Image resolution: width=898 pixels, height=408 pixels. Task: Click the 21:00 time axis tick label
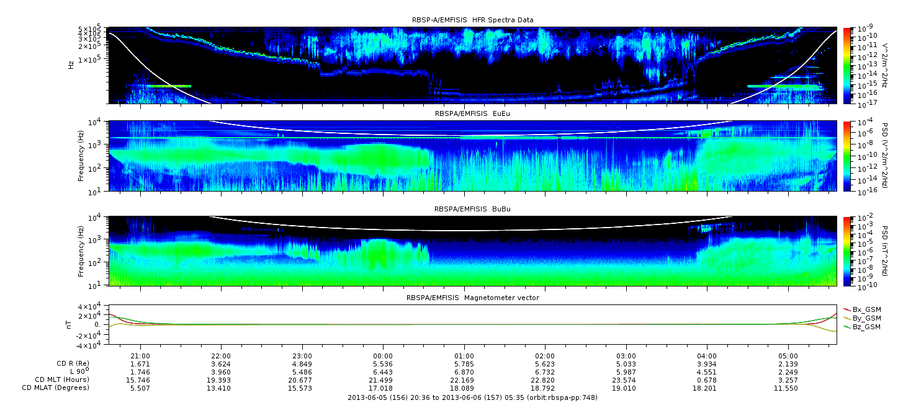pos(140,356)
